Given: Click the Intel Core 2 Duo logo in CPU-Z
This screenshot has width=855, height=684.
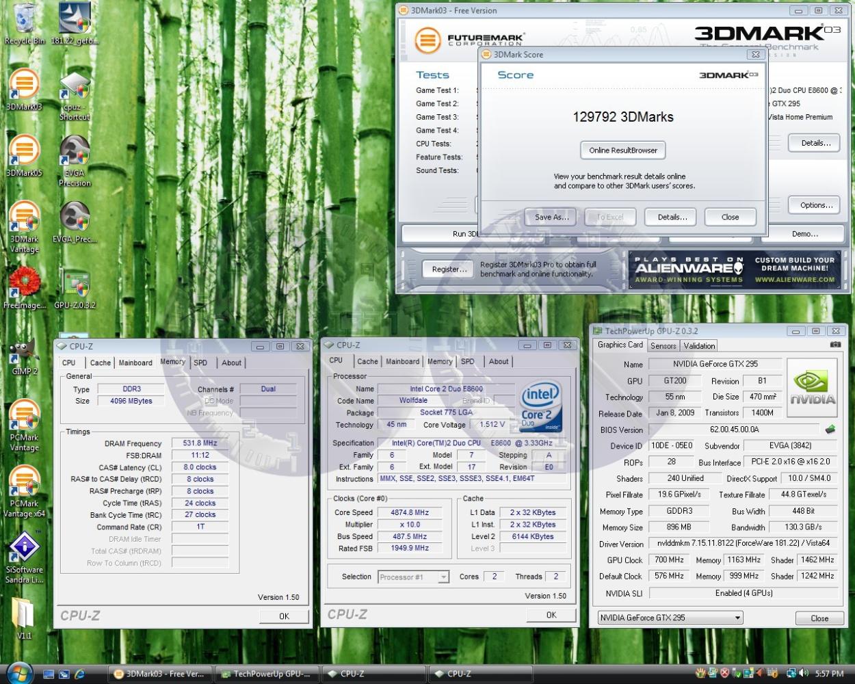Looking at the screenshot, I should (541, 406).
